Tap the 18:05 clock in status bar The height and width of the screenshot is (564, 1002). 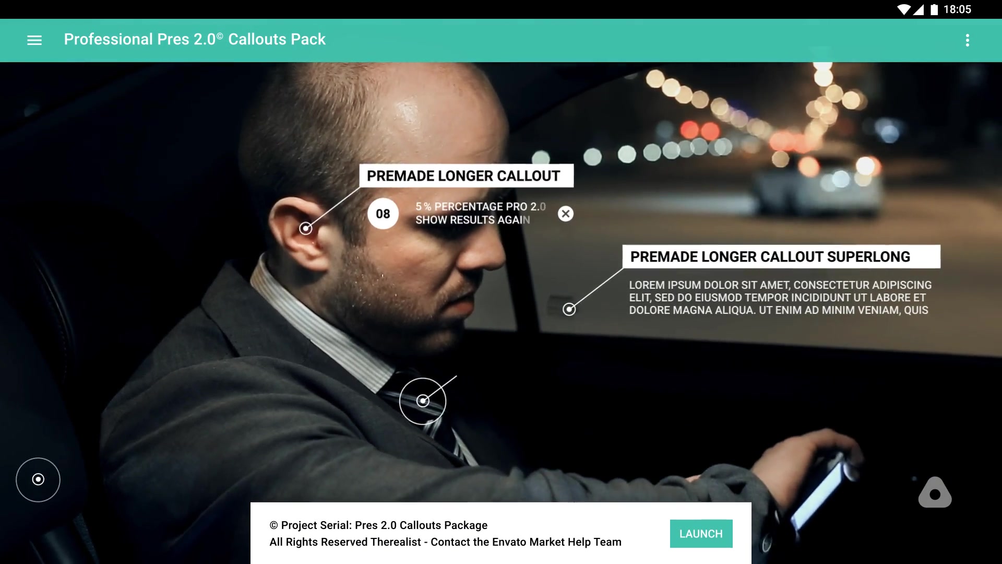tap(957, 9)
